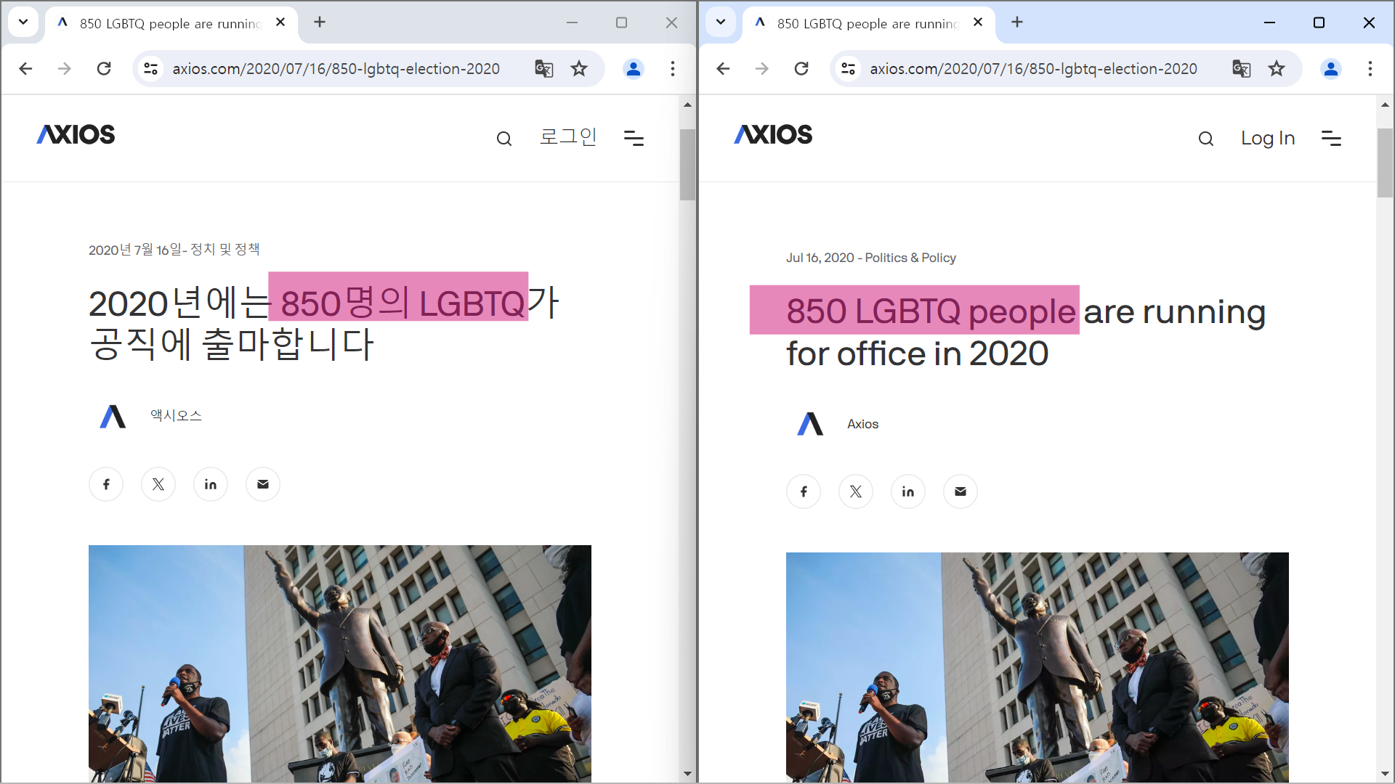The height and width of the screenshot is (784, 1395).
Task: Close the tab in left browser window
Action: (x=280, y=23)
